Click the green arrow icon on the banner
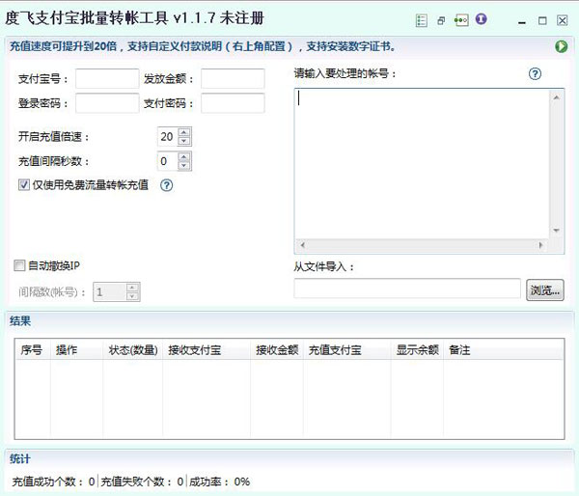579x496 pixels. tap(561, 46)
